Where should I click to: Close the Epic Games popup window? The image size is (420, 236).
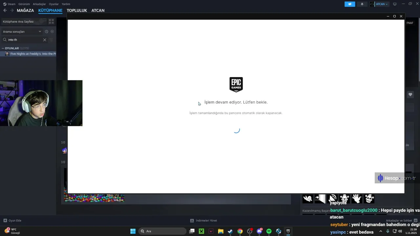401,16
